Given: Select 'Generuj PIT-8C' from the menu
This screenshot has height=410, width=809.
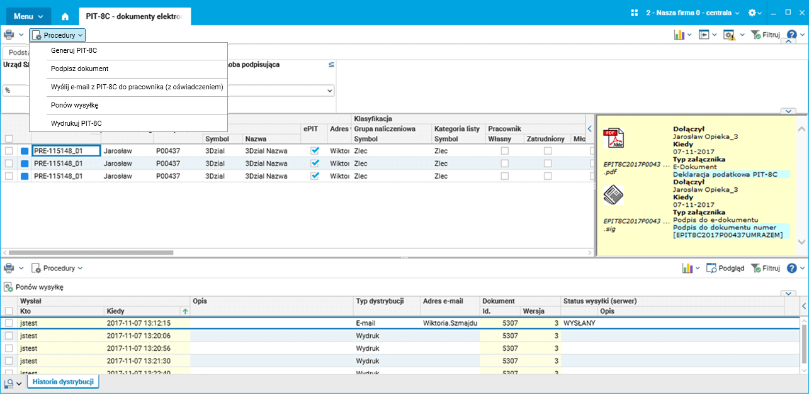Looking at the screenshot, I should 74,51.
